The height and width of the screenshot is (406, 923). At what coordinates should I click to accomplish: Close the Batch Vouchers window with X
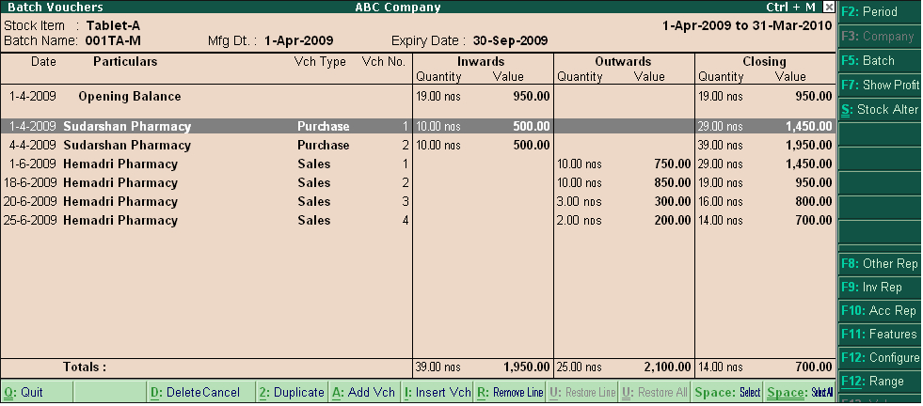point(828,8)
